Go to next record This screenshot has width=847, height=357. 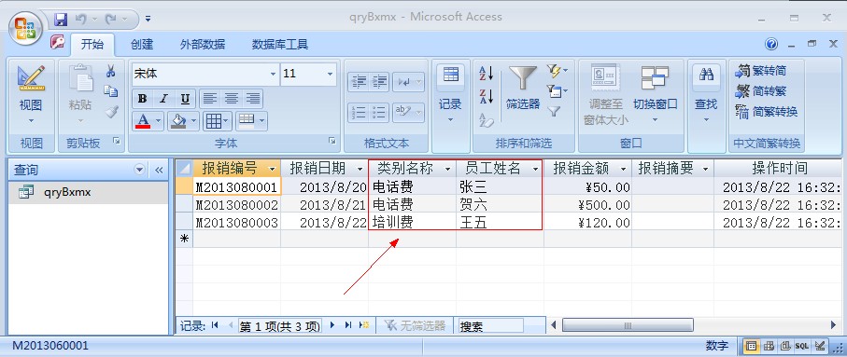coord(332,325)
